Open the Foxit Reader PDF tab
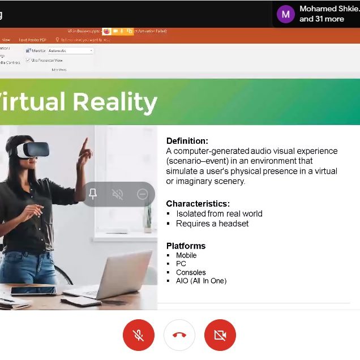 (33, 40)
